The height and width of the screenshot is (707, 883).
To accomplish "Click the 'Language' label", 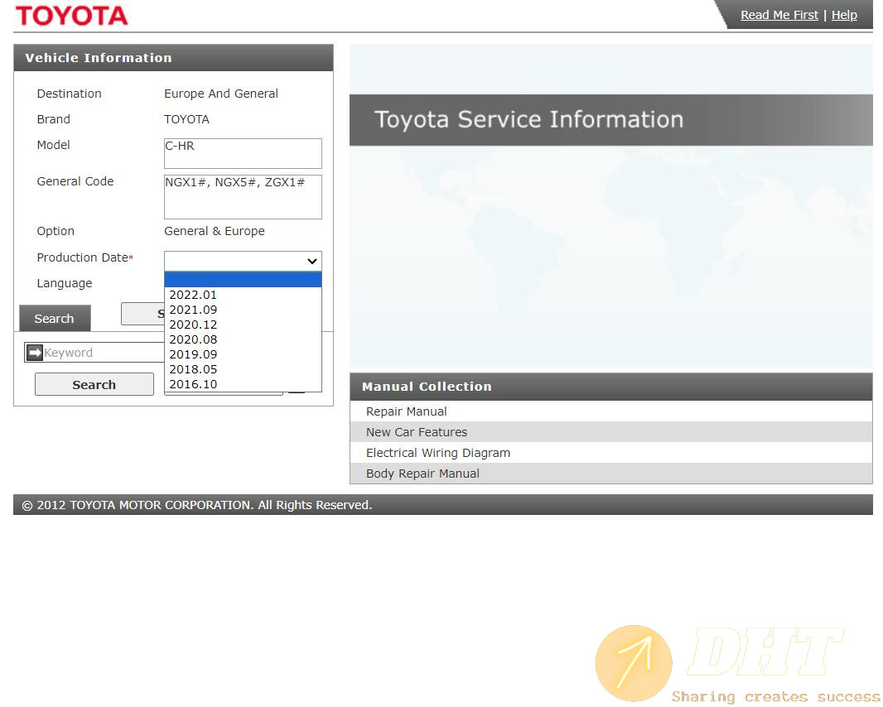I will 65,283.
